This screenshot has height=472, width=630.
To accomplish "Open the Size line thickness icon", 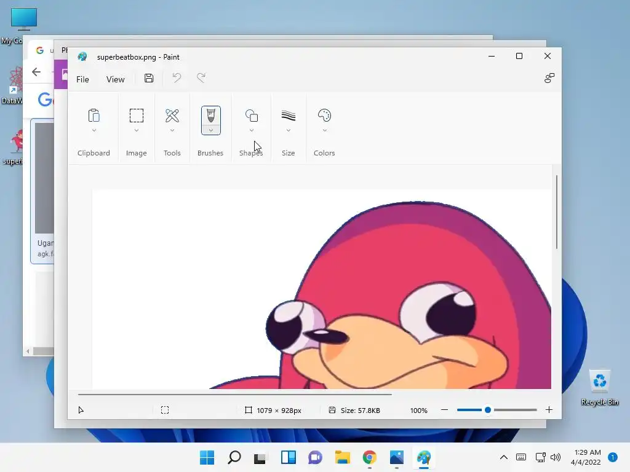I will coord(288,116).
